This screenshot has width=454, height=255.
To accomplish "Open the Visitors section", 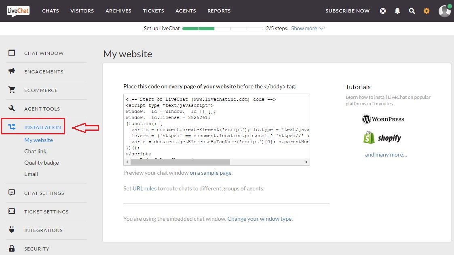I will coord(82,11).
